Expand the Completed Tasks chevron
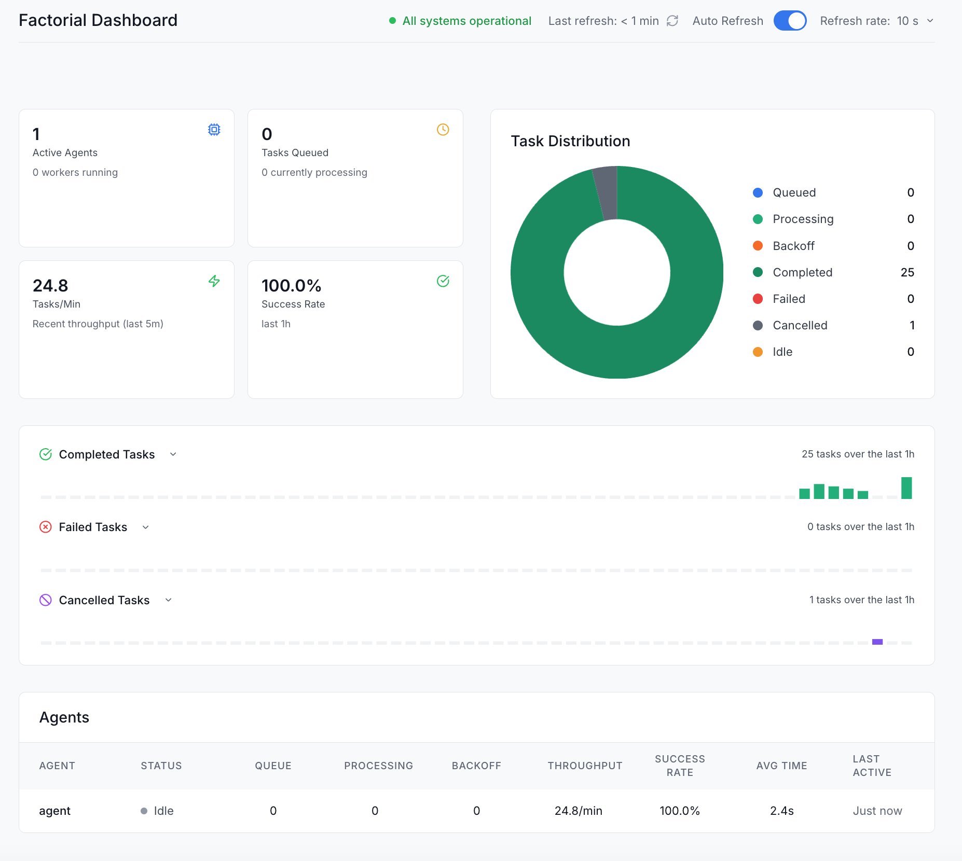The width and height of the screenshot is (962, 861). (173, 454)
